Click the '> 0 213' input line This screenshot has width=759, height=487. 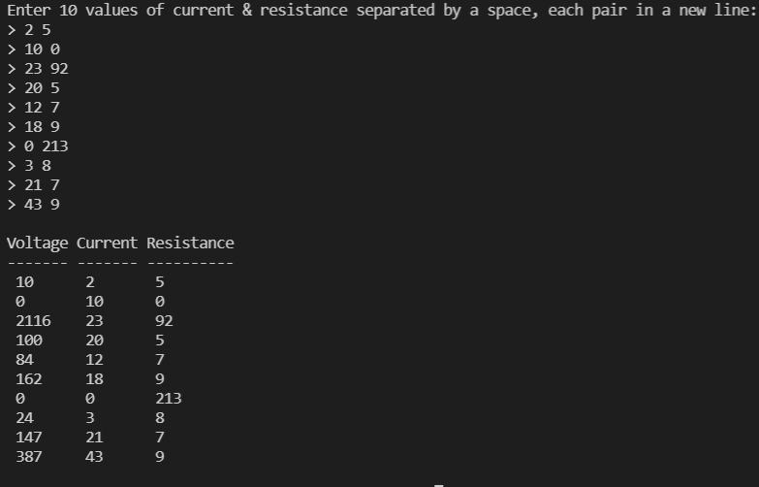tap(38, 146)
